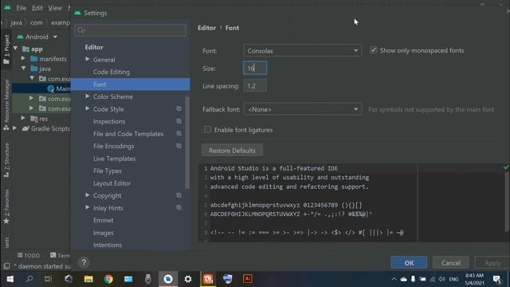Viewport: 510px width, 287px height.
Task: Open Adobe Illustrator from taskbar
Action: click(247, 279)
